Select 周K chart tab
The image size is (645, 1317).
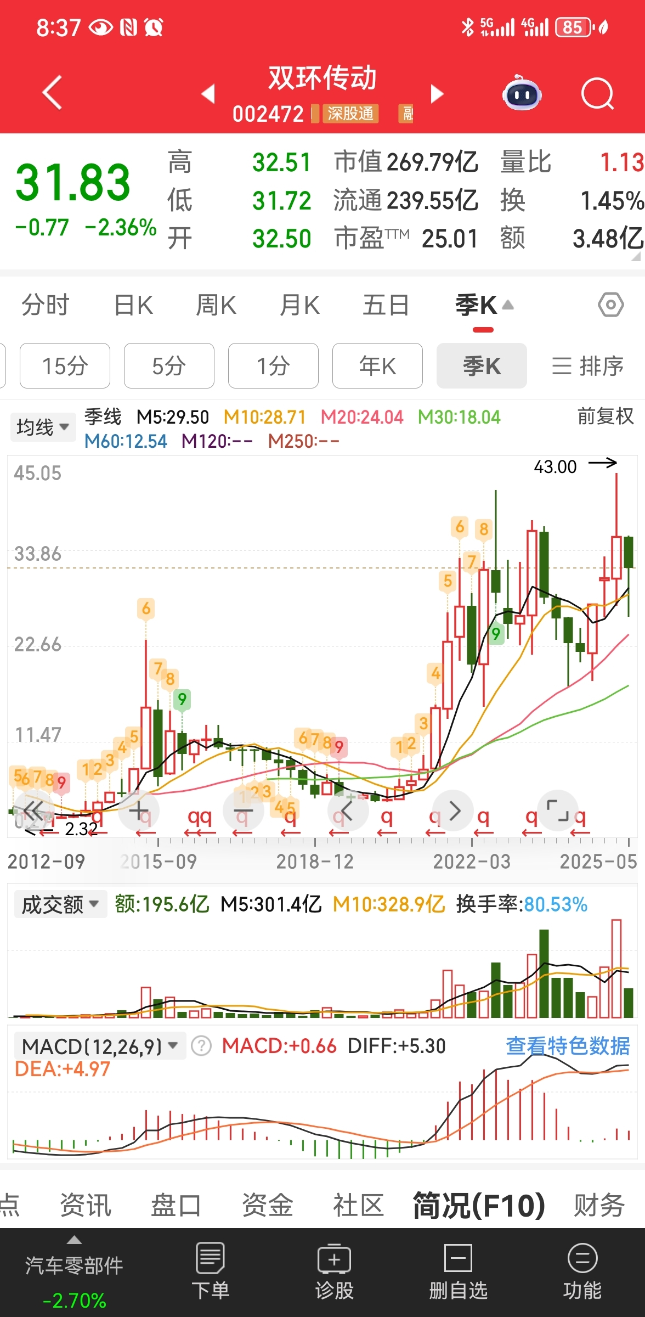(x=216, y=305)
